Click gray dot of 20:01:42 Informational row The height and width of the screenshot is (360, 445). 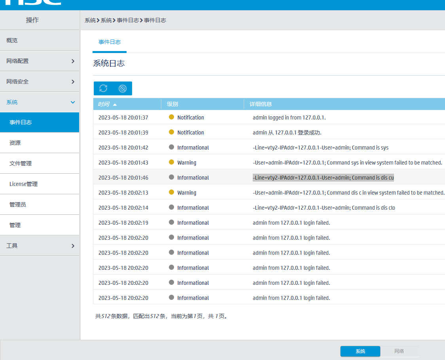(x=171, y=147)
